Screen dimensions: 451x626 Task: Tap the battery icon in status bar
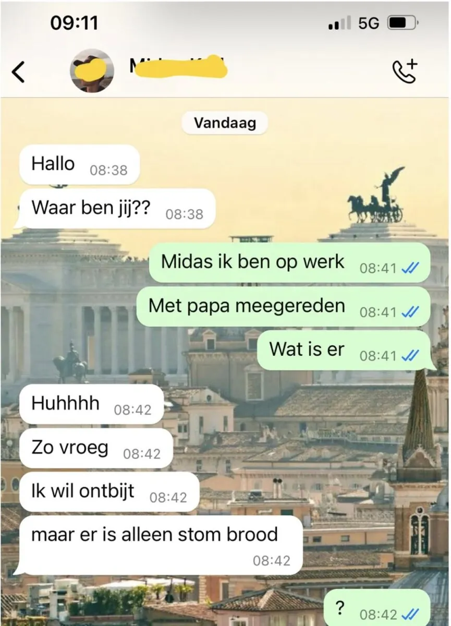pos(403,23)
